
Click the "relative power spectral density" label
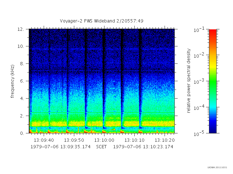(189, 81)
